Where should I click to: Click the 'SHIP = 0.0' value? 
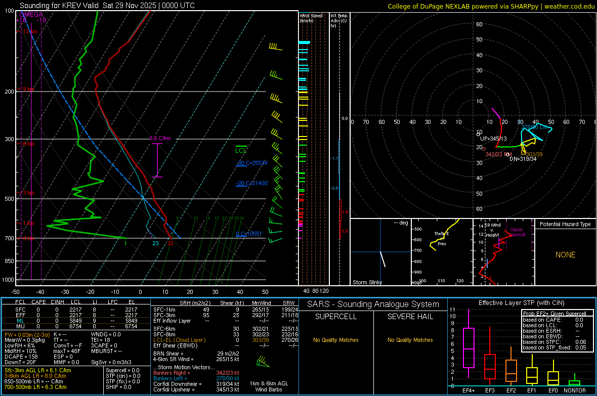tap(118, 387)
